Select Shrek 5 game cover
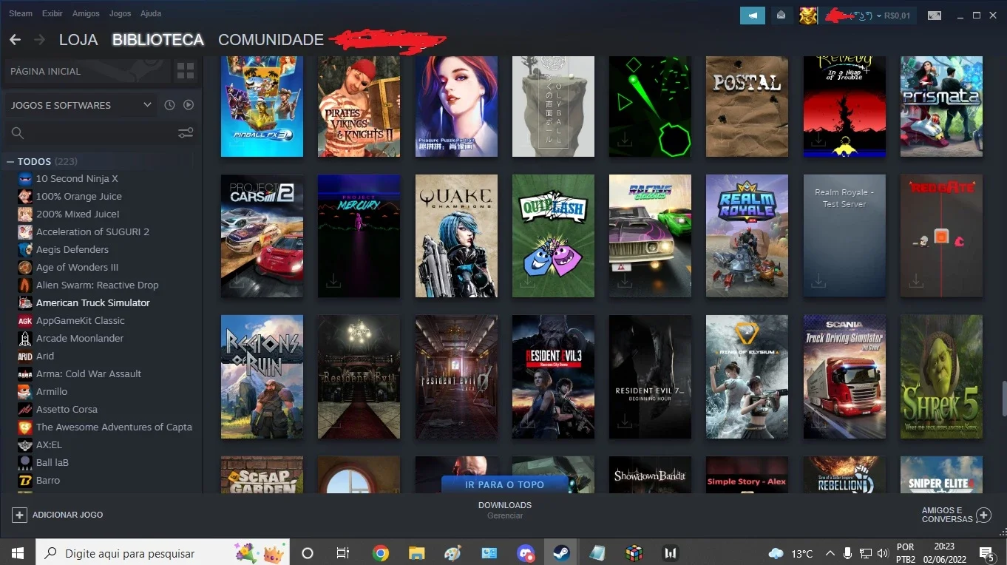 [941, 377]
